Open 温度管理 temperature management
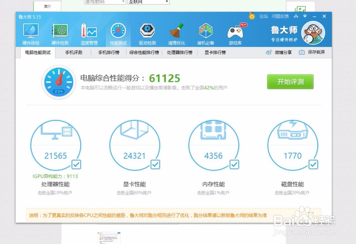Image resolution: width=356 pixels, height=244 pixels. [89, 33]
